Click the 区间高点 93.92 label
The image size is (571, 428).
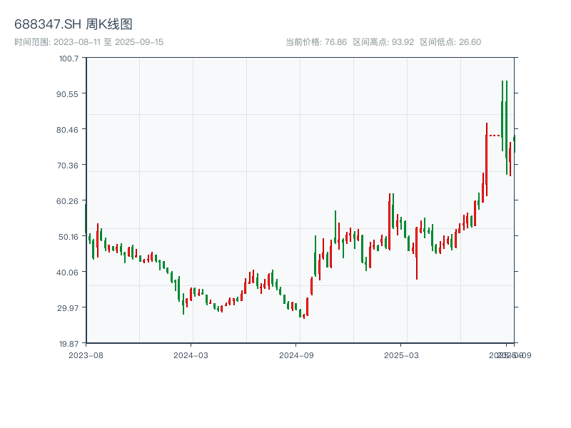click(383, 42)
